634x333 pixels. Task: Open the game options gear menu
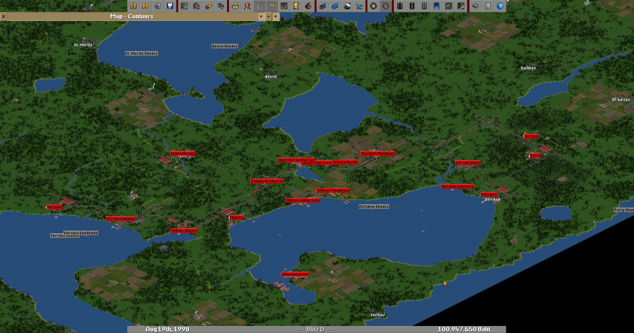(158, 6)
